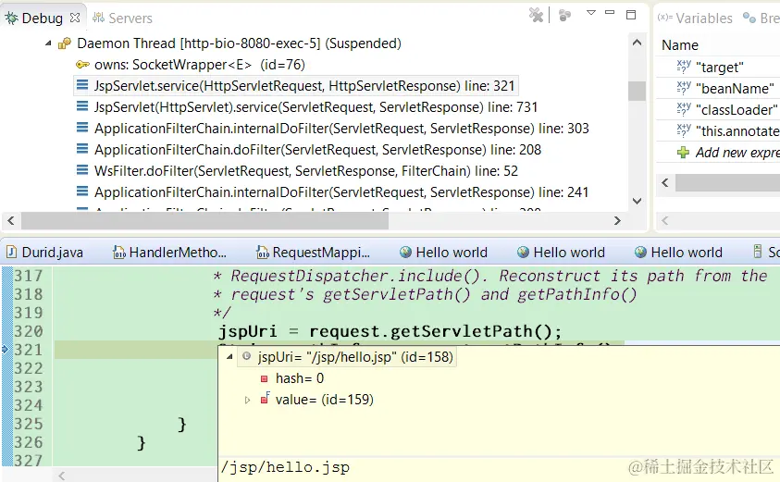Select the "beanName" watch expression
Viewport: 780px width, 482px height.
coord(735,89)
